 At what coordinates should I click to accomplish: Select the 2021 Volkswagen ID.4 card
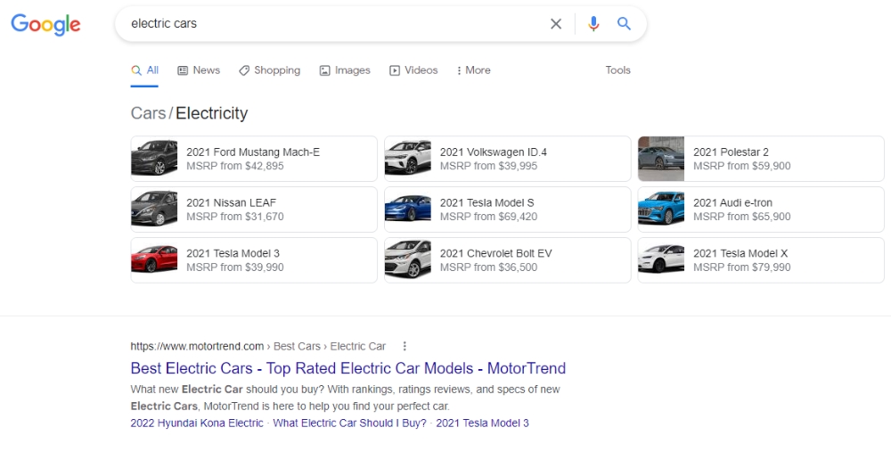coord(507,159)
